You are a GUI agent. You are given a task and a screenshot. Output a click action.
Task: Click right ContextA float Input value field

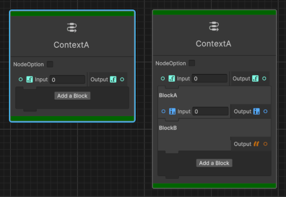[210, 79]
